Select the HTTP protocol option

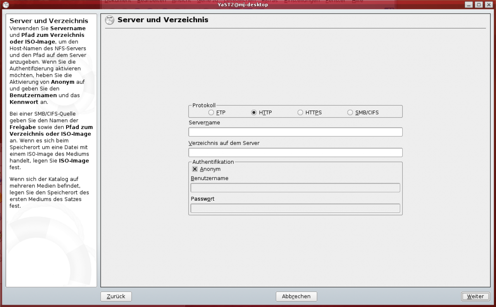coord(254,113)
